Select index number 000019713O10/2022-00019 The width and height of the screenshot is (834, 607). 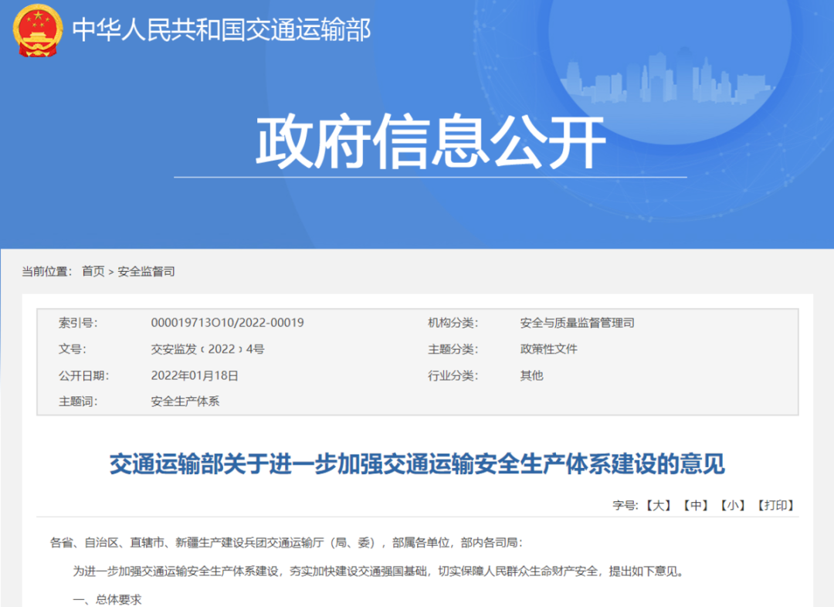(227, 322)
